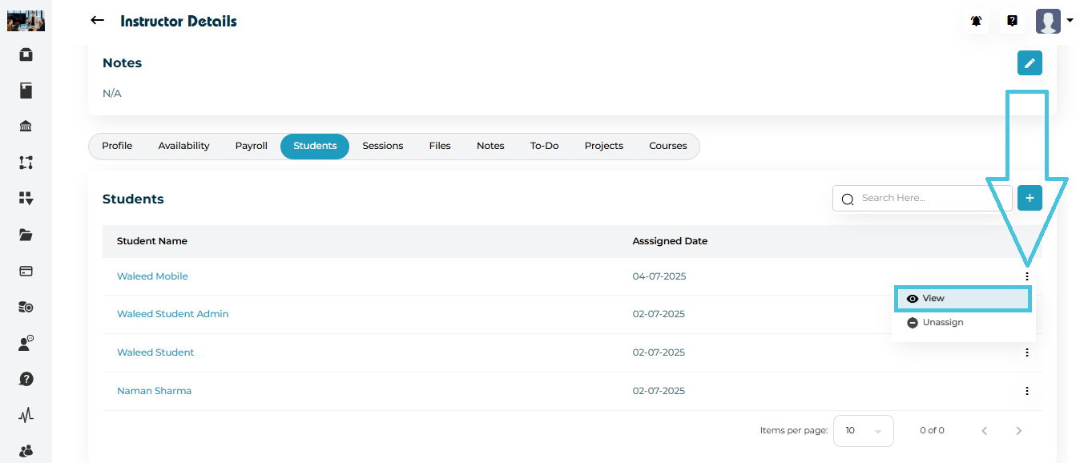Open the credit card icon in sidebar

click(26, 271)
